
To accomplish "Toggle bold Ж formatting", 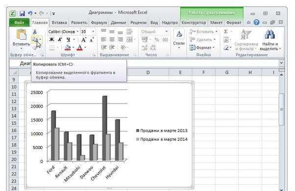I will tap(51, 40).
